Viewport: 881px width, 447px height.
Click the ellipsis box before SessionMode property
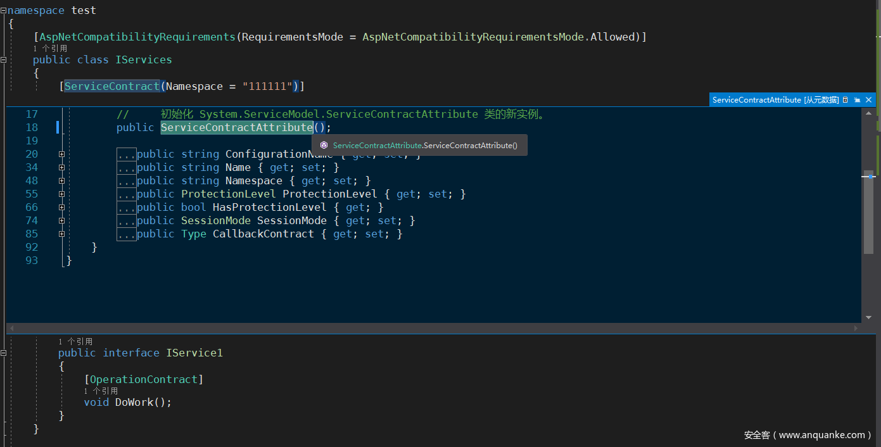[x=127, y=221]
